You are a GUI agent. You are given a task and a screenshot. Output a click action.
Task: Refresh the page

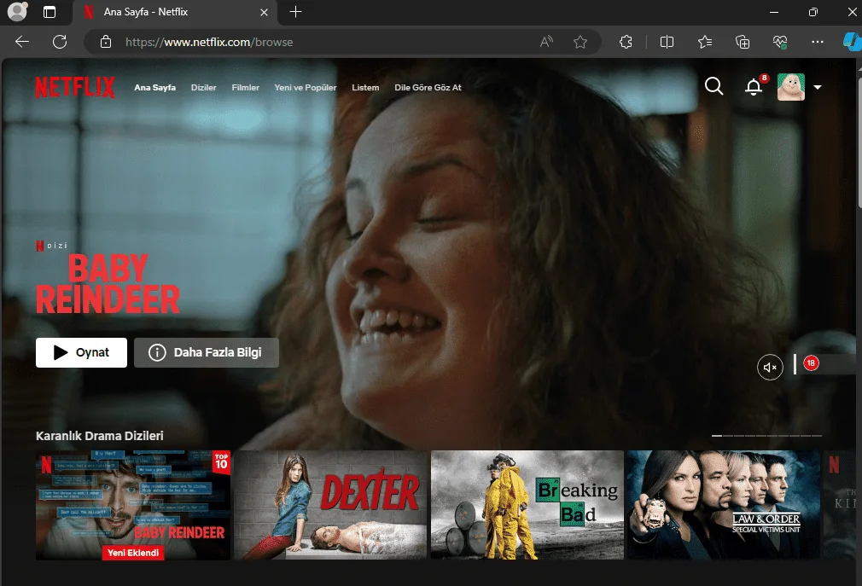click(x=60, y=42)
